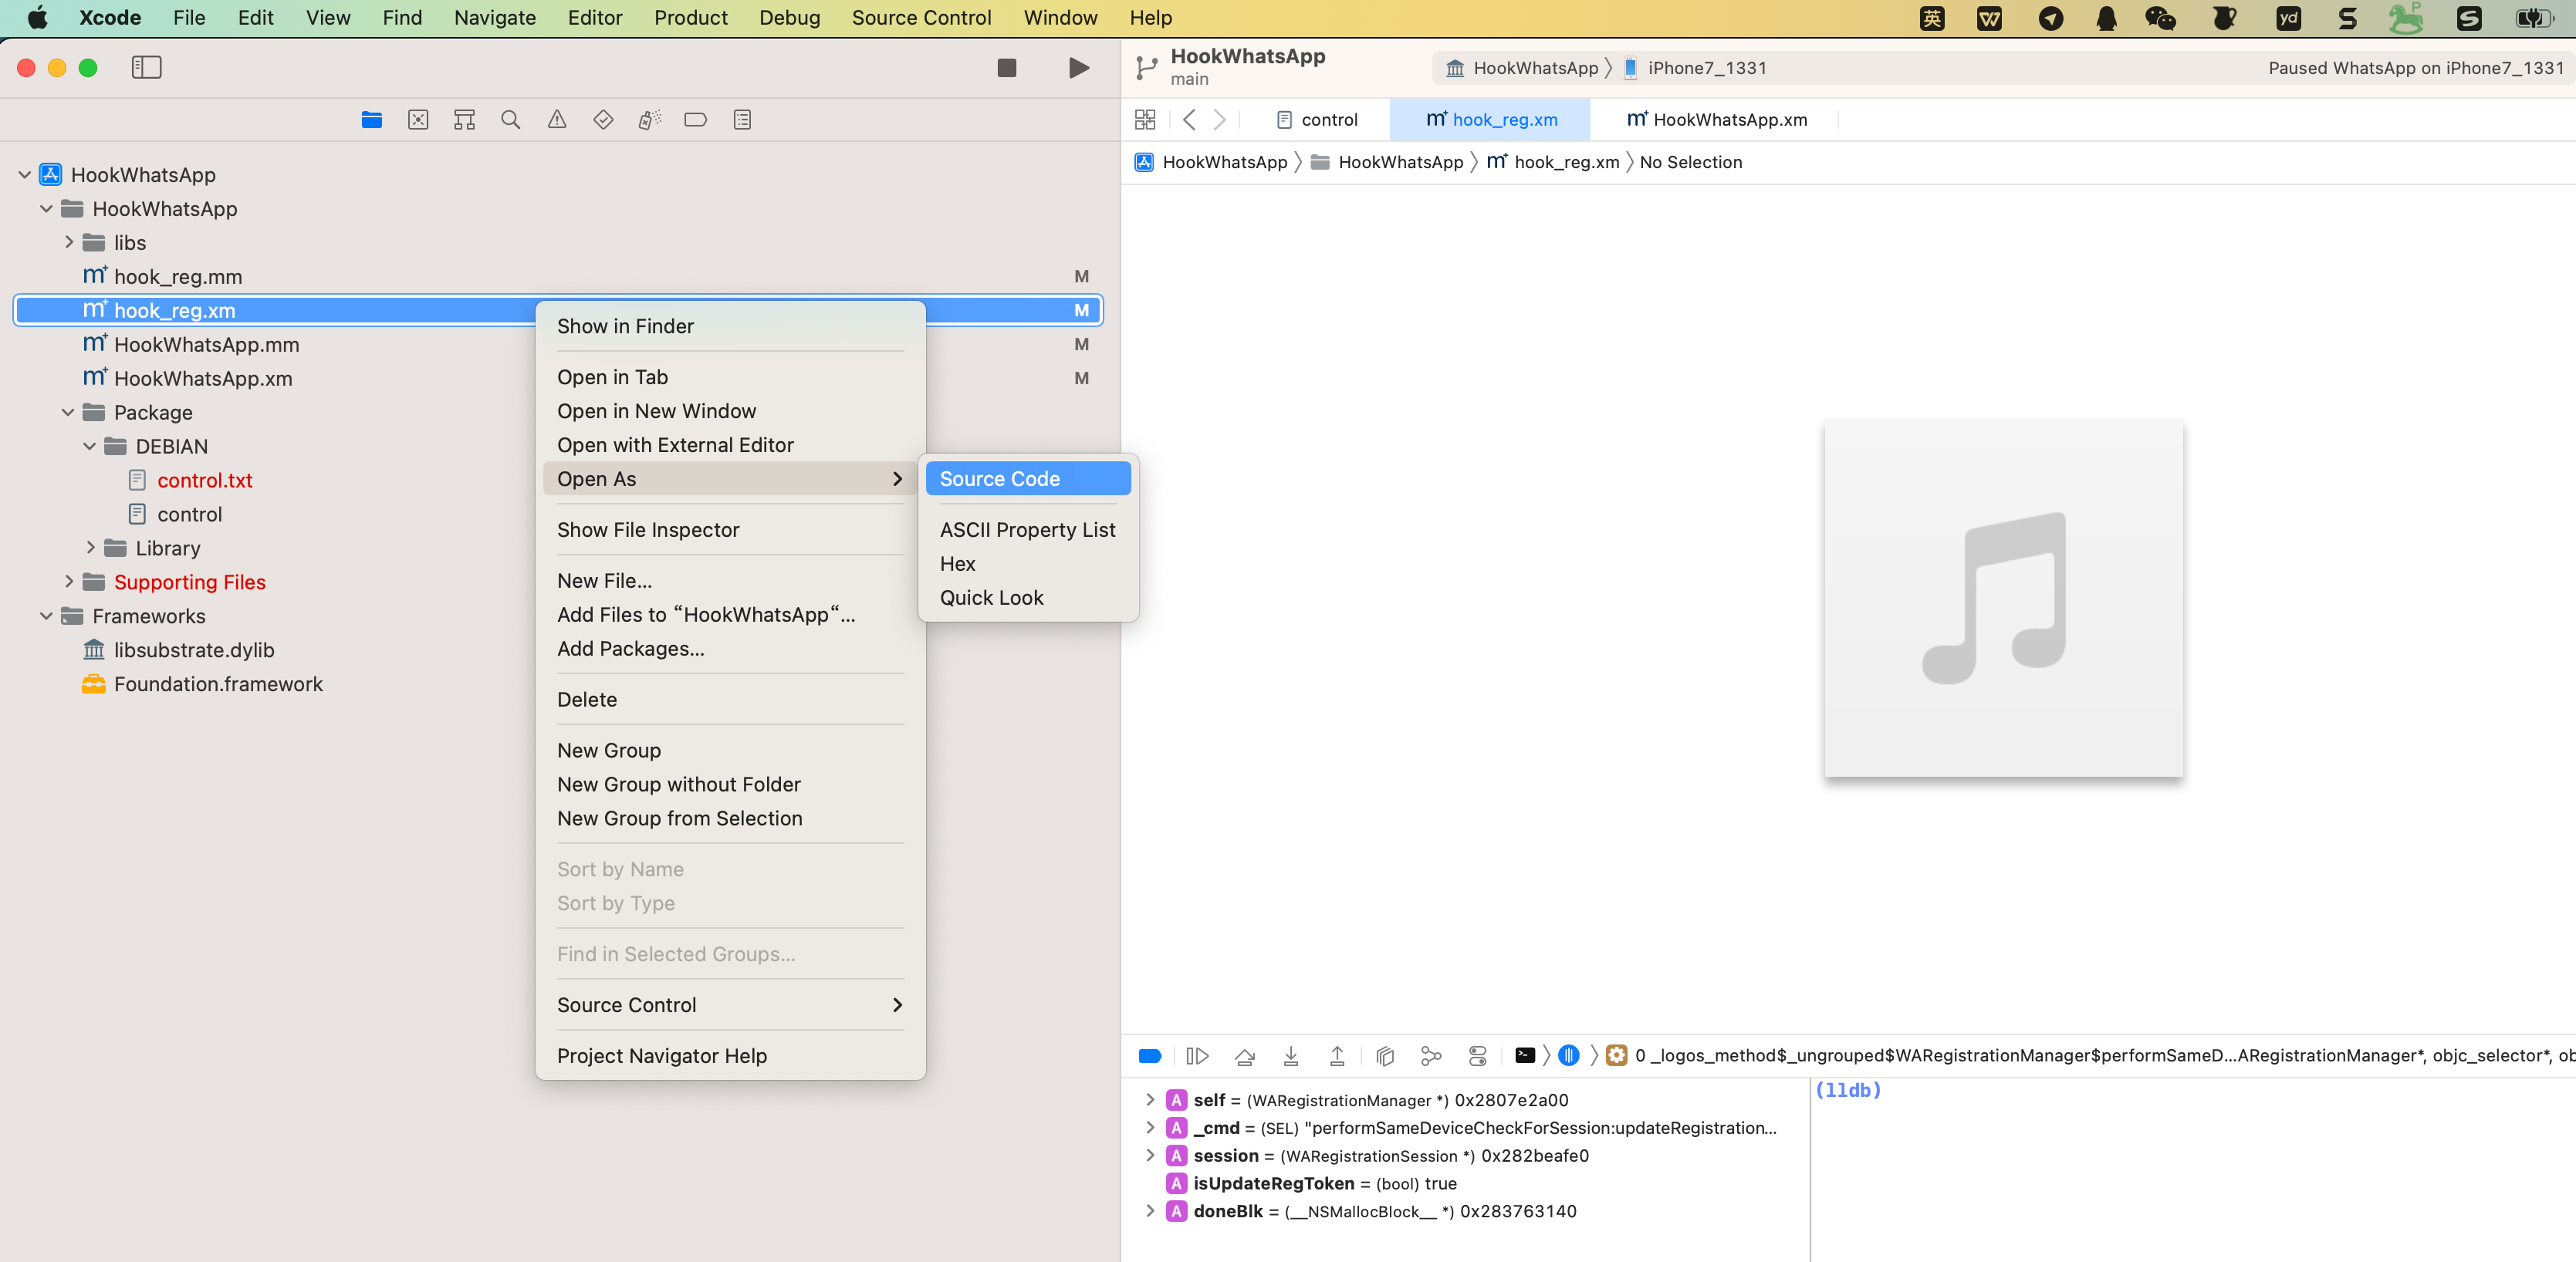Switch to the control editor tab
The image size is (2576, 1262).
[x=1317, y=120]
